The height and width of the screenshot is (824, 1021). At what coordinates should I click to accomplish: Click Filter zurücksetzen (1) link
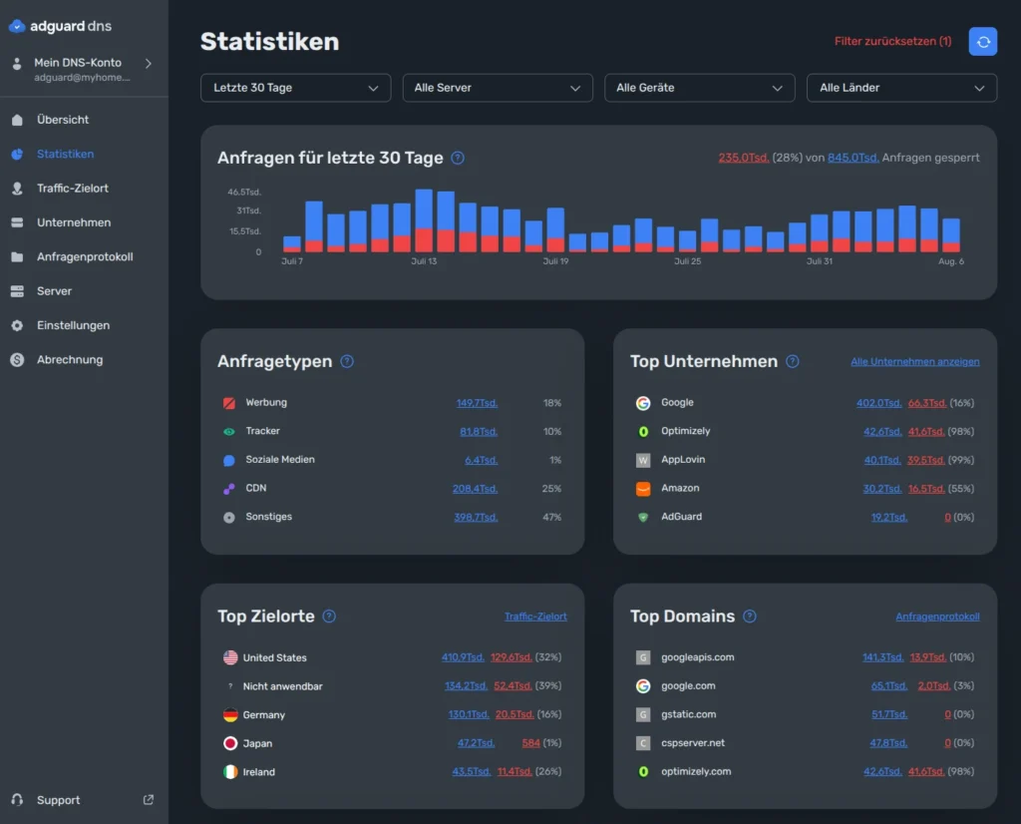click(x=892, y=42)
